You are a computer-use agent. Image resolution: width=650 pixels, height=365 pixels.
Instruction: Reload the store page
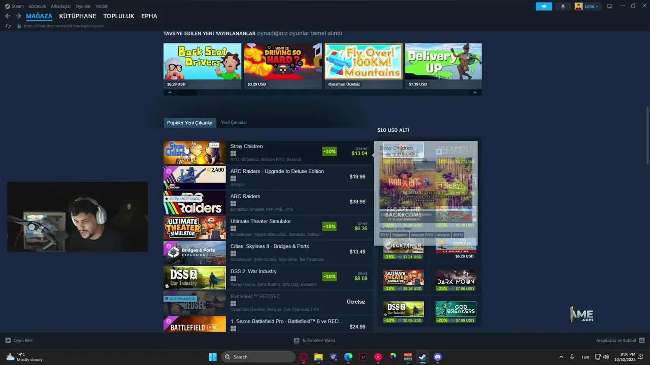[x=8, y=26]
